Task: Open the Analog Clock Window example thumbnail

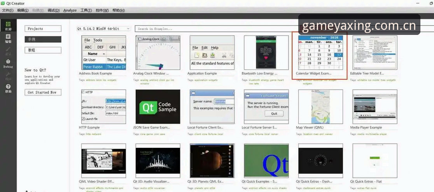Action: point(158,52)
